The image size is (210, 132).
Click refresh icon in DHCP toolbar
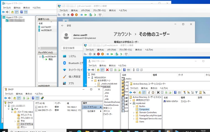[24, 98]
